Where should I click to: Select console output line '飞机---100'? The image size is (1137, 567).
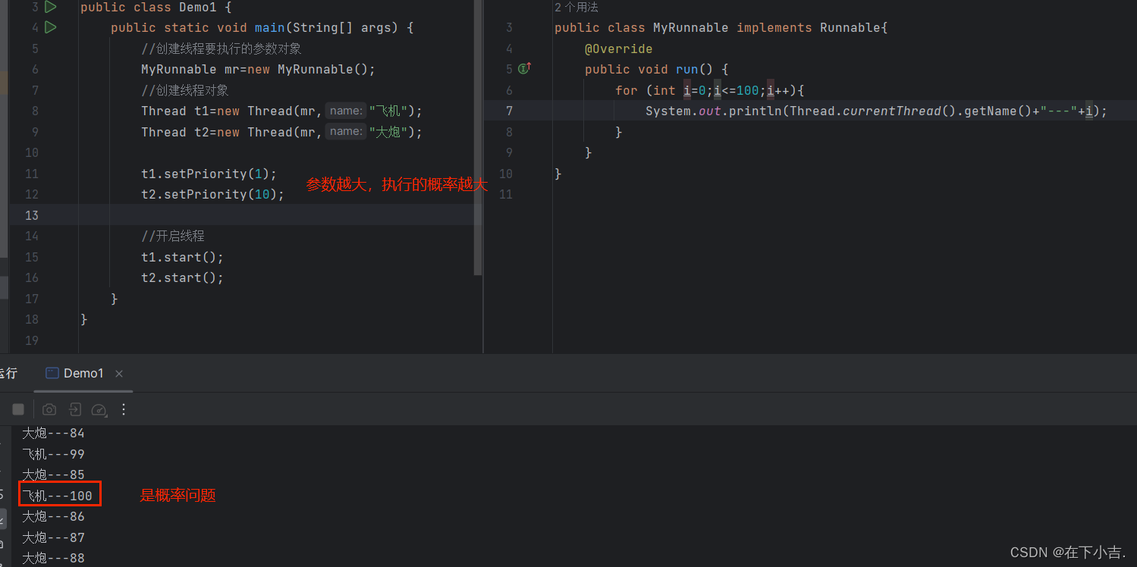(57, 496)
